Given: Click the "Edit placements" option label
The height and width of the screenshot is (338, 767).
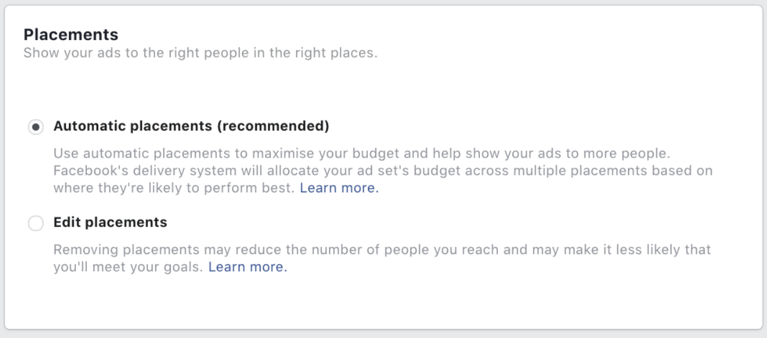Looking at the screenshot, I should coord(110,222).
